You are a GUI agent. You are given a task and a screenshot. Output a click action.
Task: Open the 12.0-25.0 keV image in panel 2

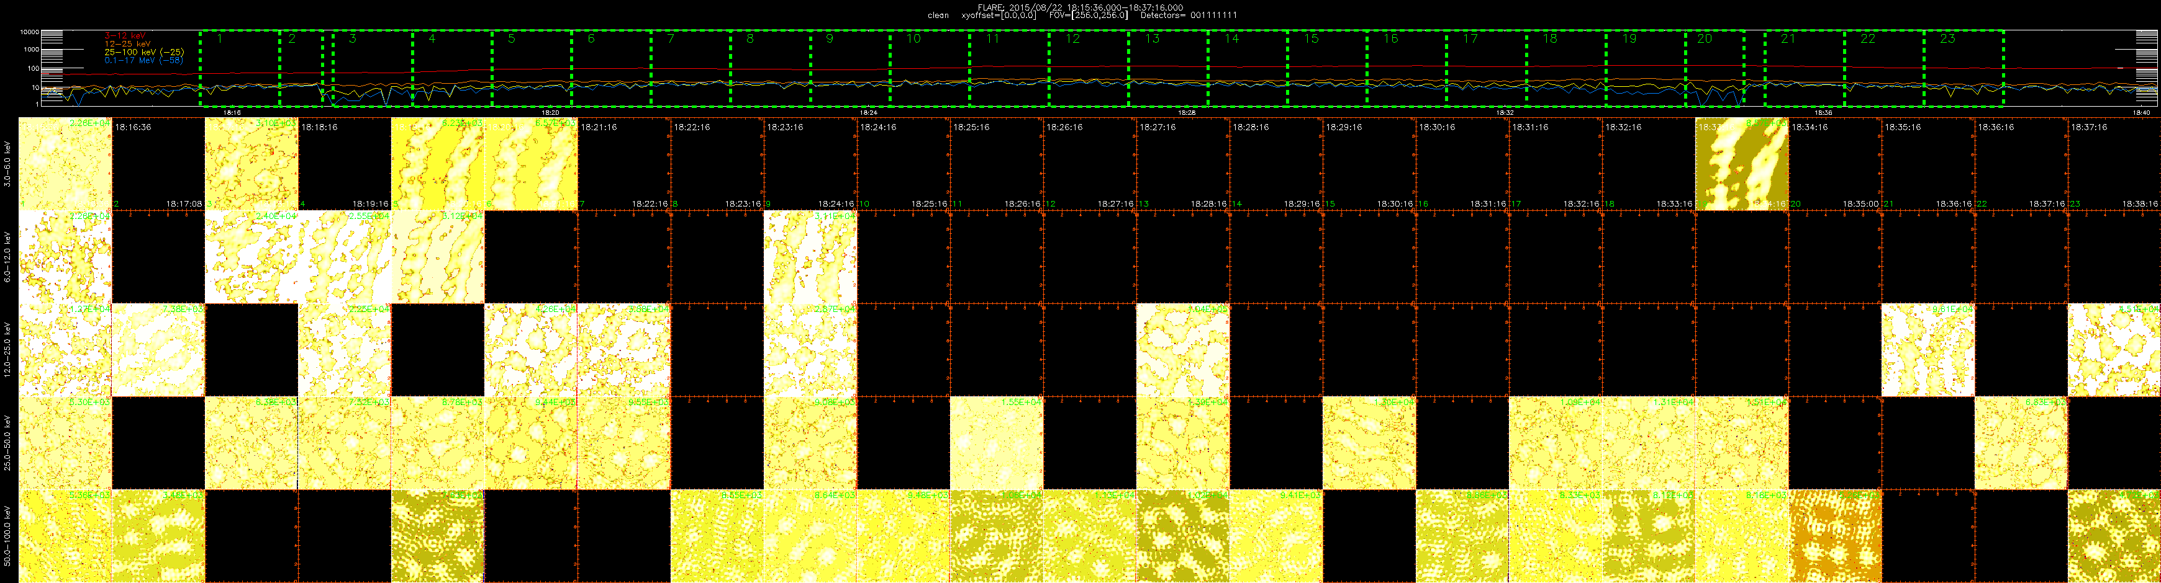[x=158, y=350]
